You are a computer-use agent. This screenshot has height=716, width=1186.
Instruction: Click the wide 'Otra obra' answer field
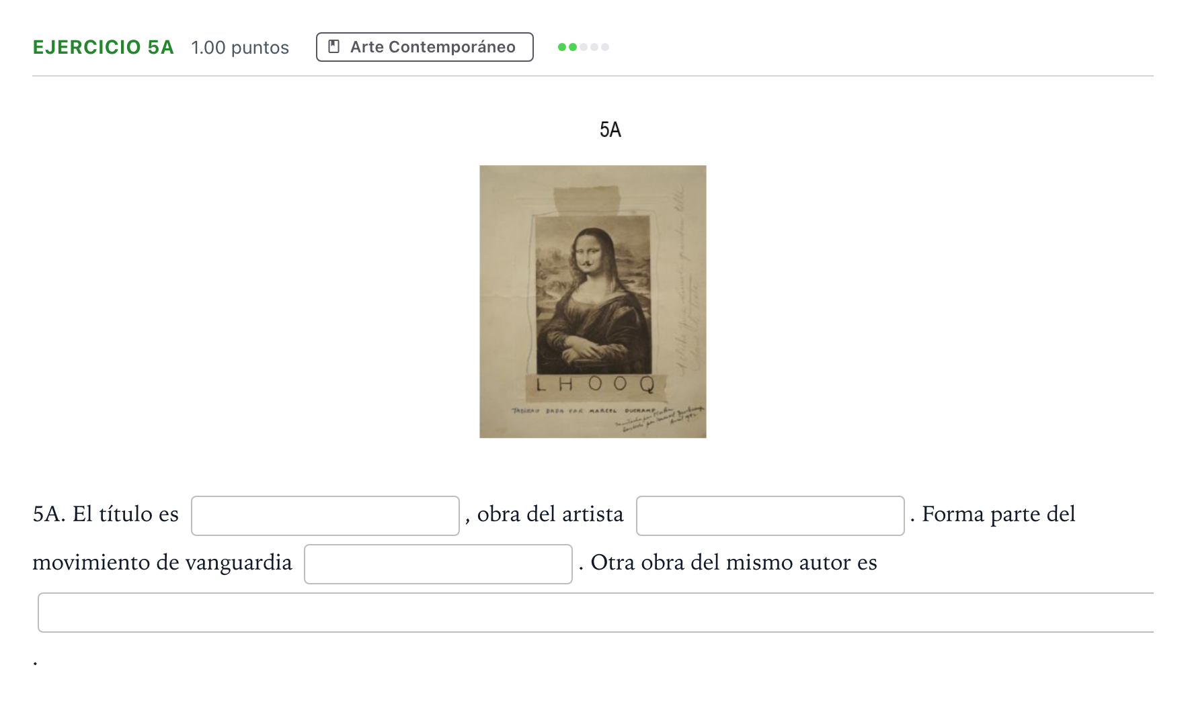(596, 613)
